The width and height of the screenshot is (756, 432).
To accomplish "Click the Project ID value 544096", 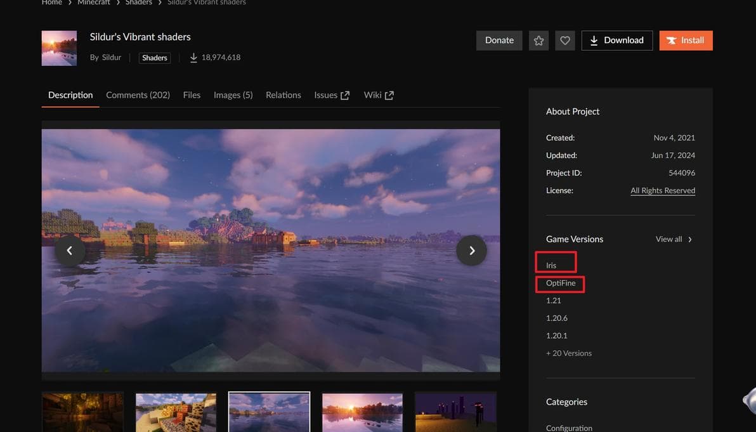I will pyautogui.click(x=682, y=173).
